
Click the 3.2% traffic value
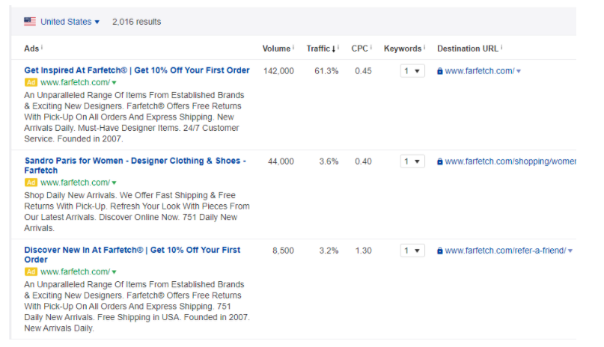(x=329, y=251)
